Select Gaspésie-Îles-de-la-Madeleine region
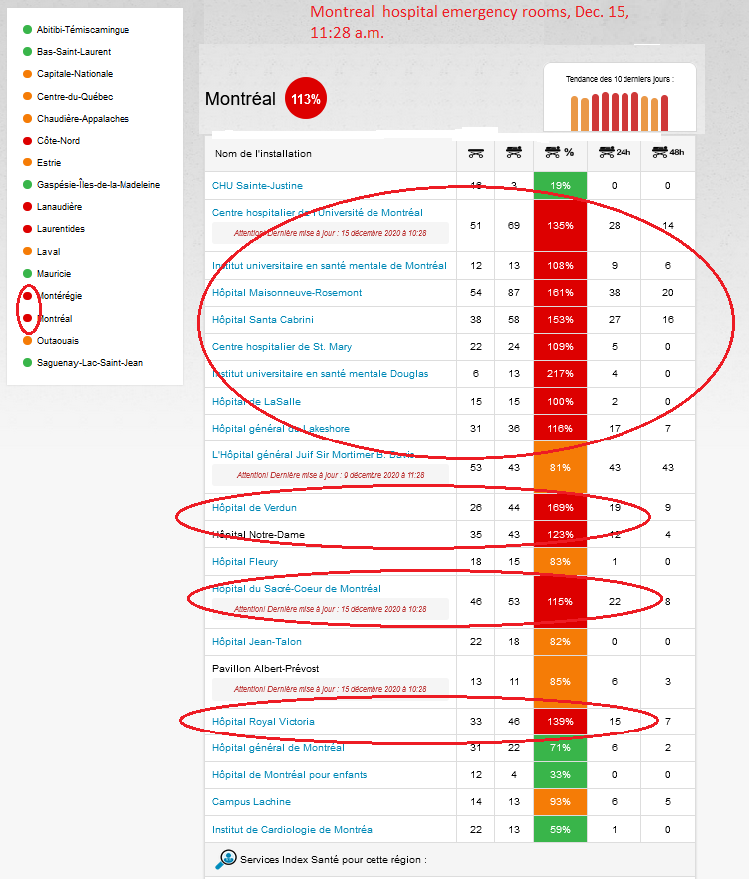749x879 pixels. [x=99, y=185]
